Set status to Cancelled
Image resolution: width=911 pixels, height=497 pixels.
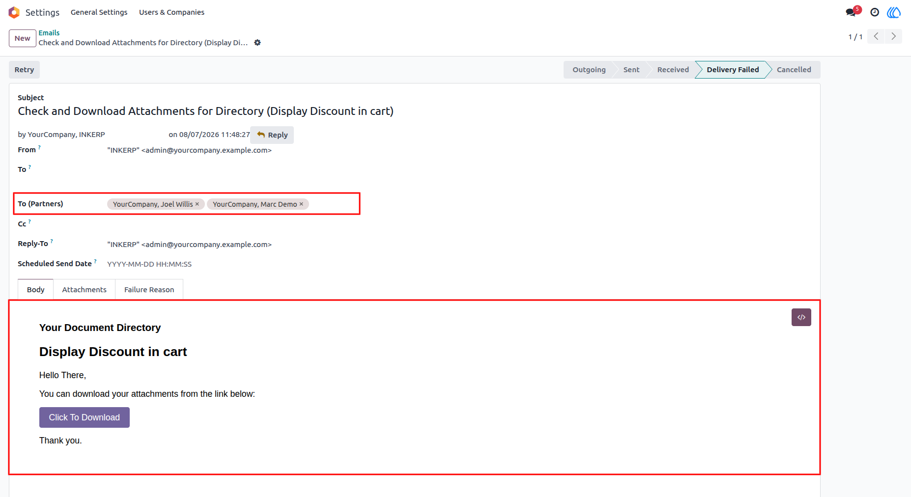point(794,70)
